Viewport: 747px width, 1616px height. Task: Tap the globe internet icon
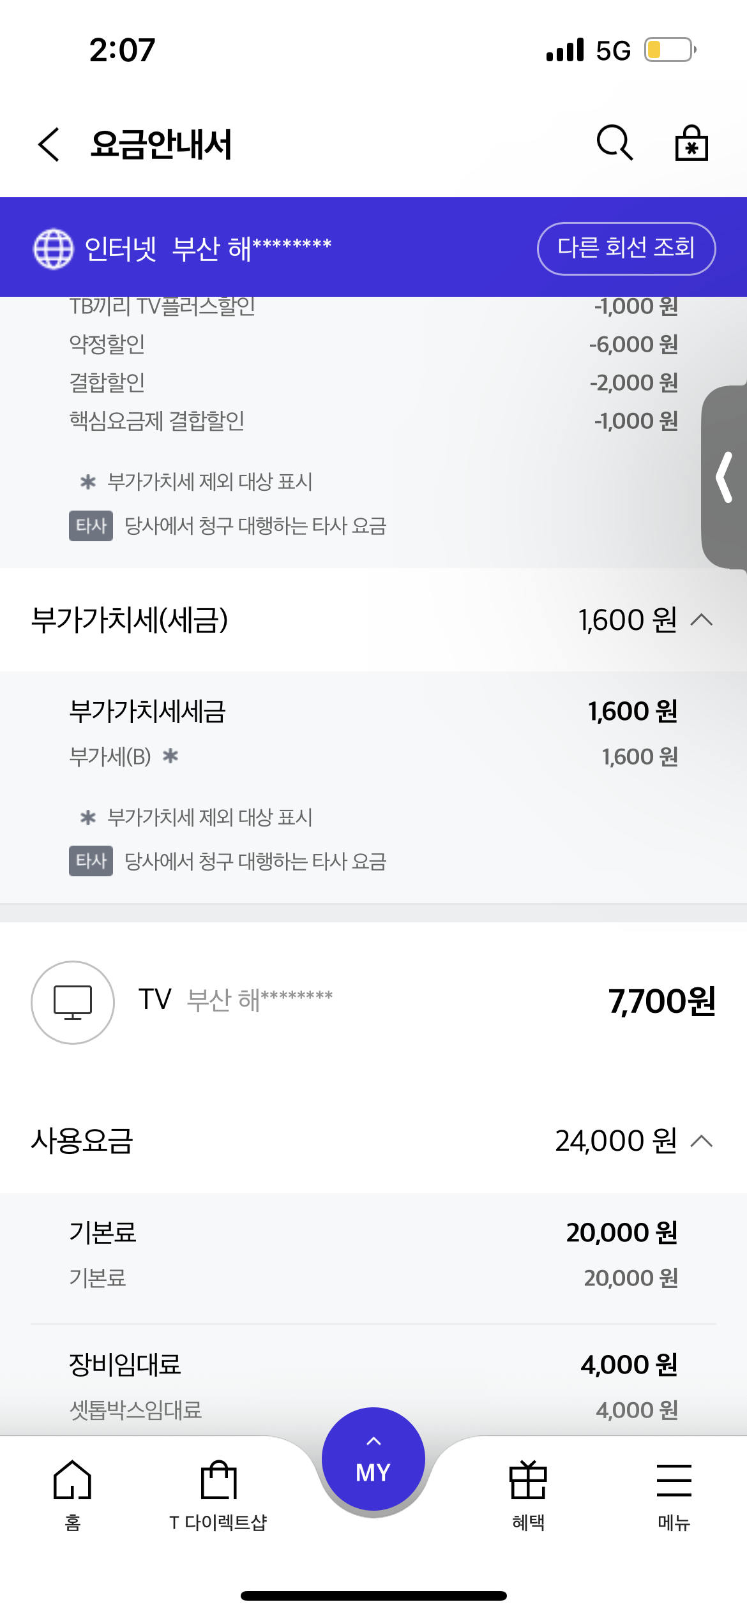(x=54, y=248)
